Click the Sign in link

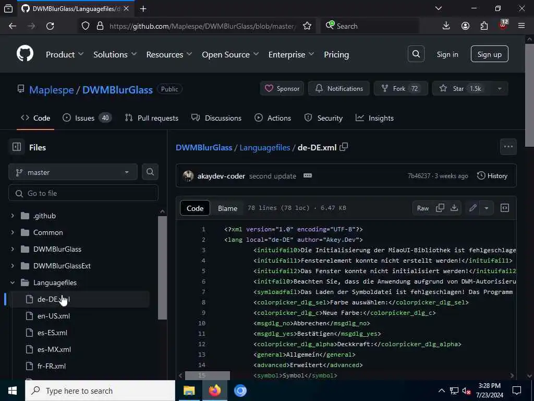pos(447,54)
